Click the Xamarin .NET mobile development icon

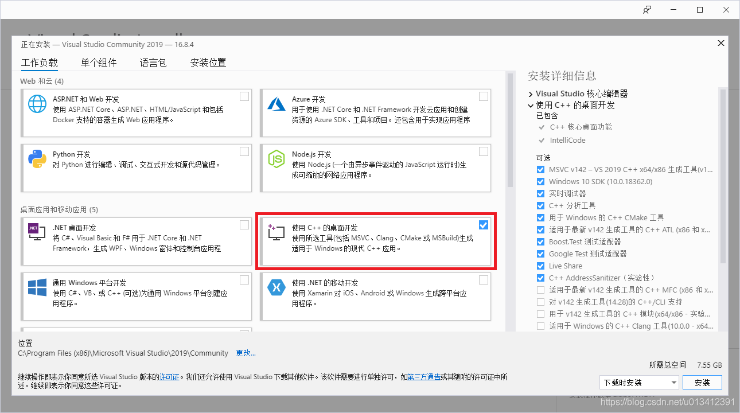coord(276,287)
